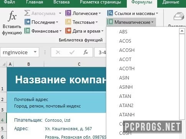The image size is (186, 139).
Task: Click the formula bar resize dots handle
Action: [x=45, y=52]
